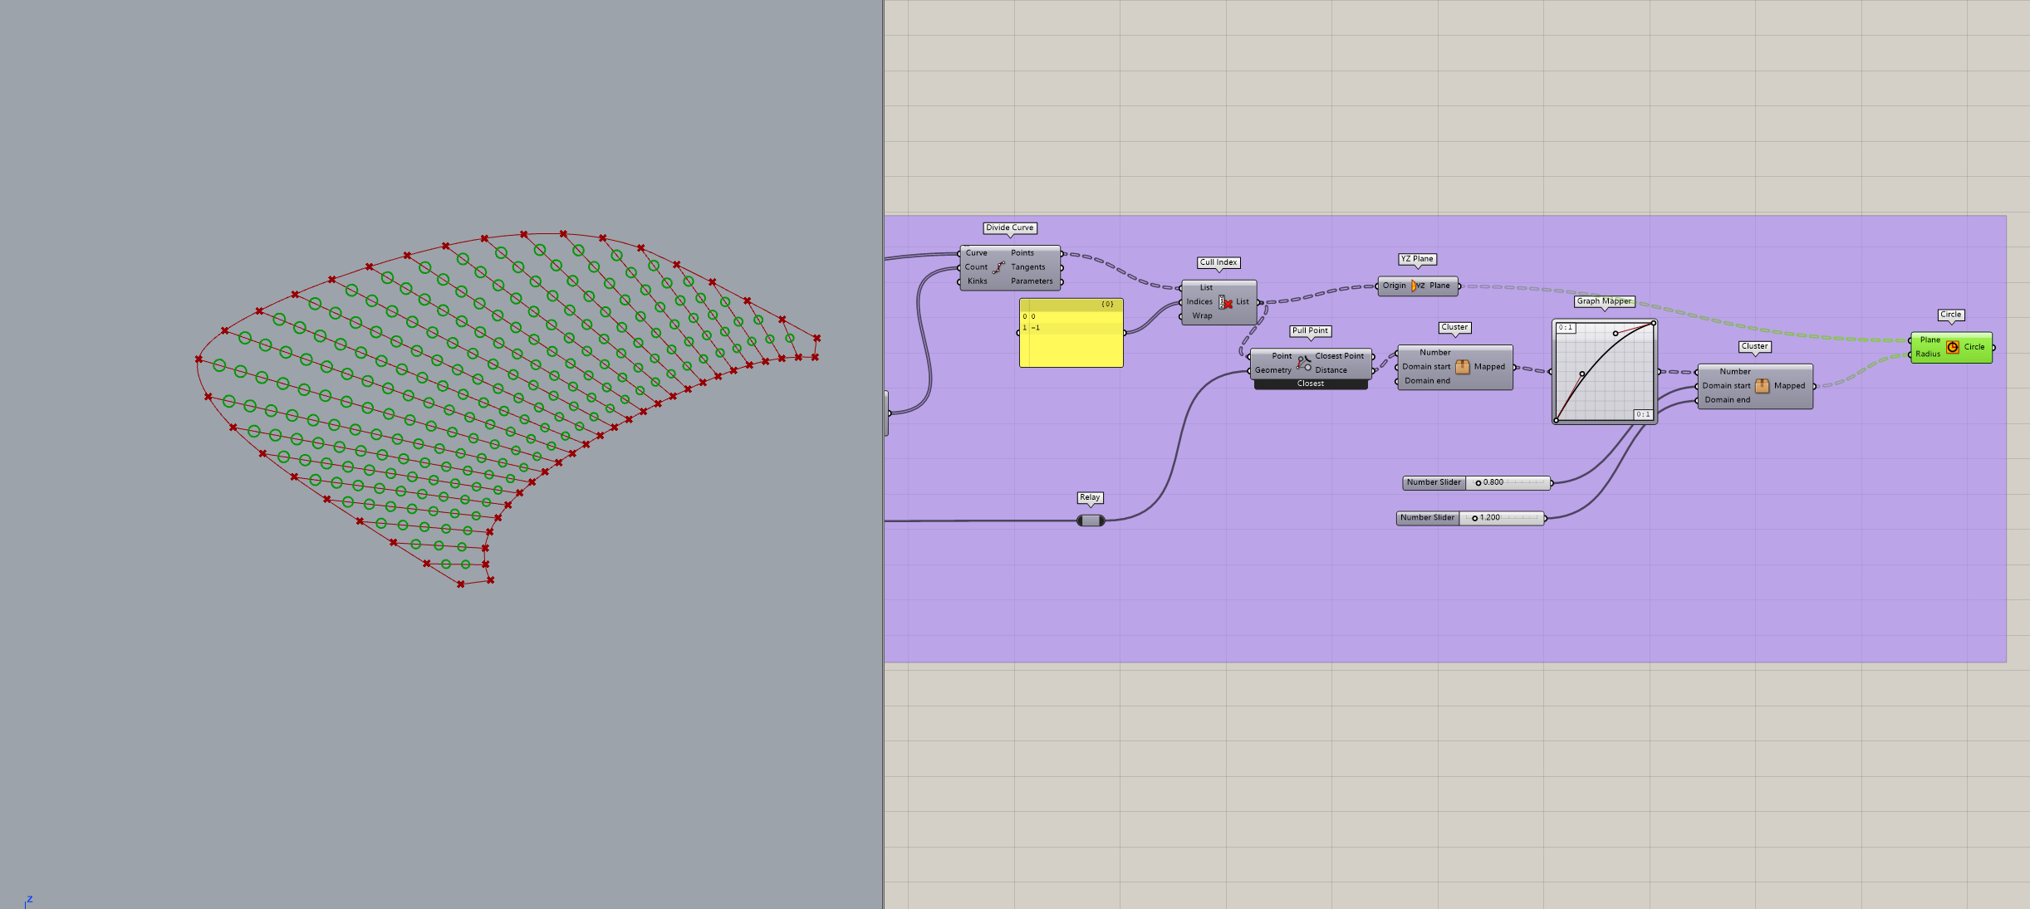Click the Relay node capsule
The height and width of the screenshot is (909, 2030).
tap(1091, 520)
